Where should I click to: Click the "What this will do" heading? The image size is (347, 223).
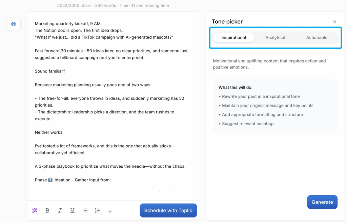pos(235,87)
